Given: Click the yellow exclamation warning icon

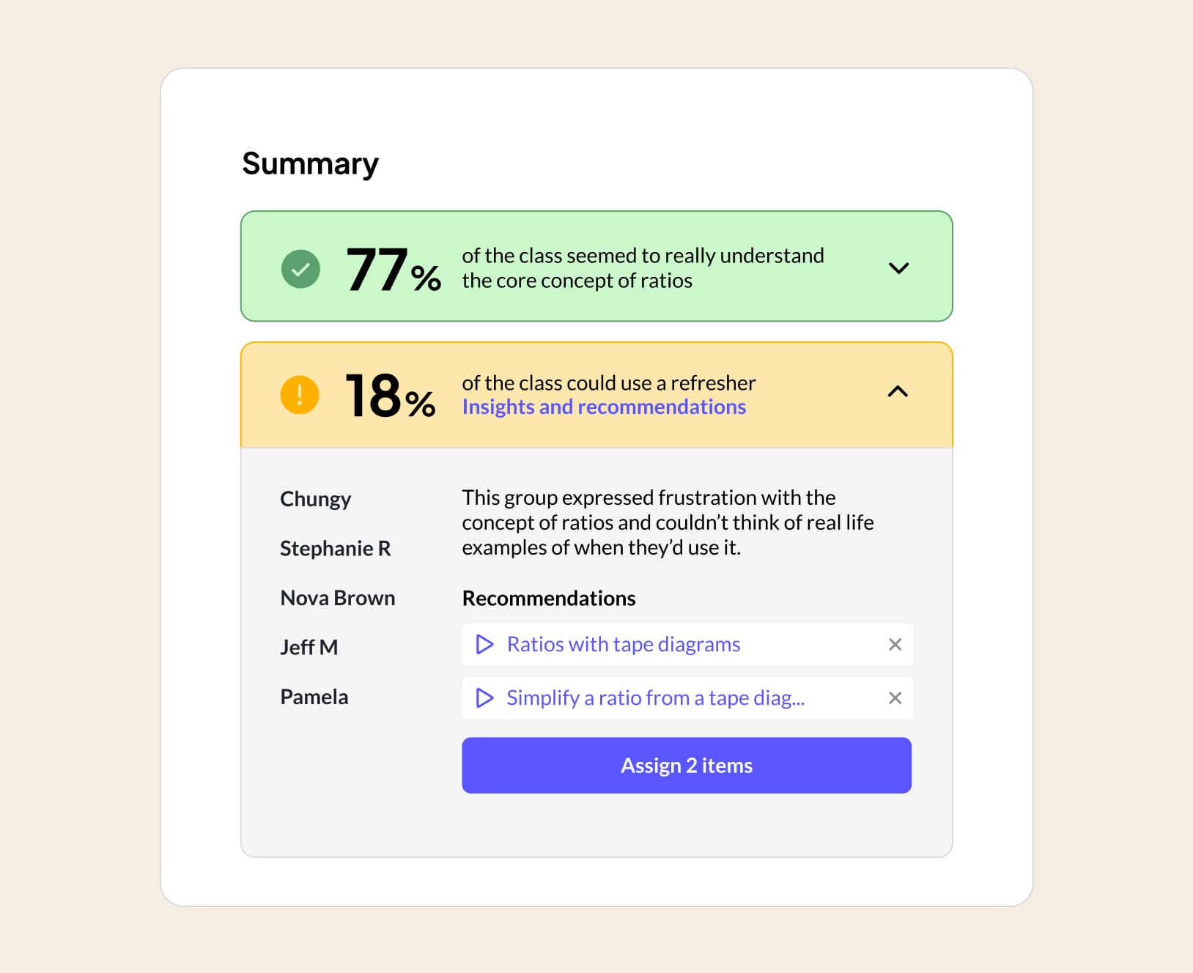Looking at the screenshot, I should (x=300, y=395).
